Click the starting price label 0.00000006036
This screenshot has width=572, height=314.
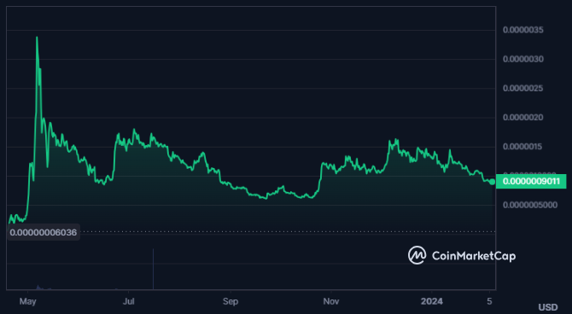pyautogui.click(x=44, y=232)
